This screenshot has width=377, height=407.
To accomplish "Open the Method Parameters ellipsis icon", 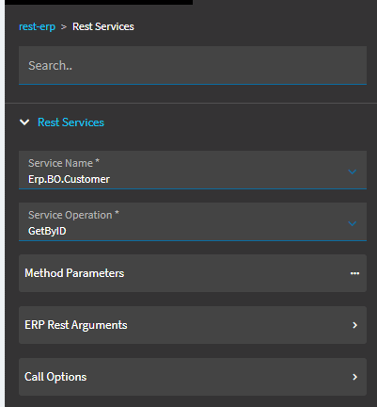I will 354,273.
